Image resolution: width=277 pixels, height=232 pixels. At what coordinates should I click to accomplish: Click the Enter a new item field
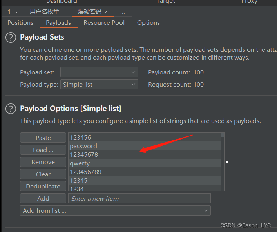139,198
